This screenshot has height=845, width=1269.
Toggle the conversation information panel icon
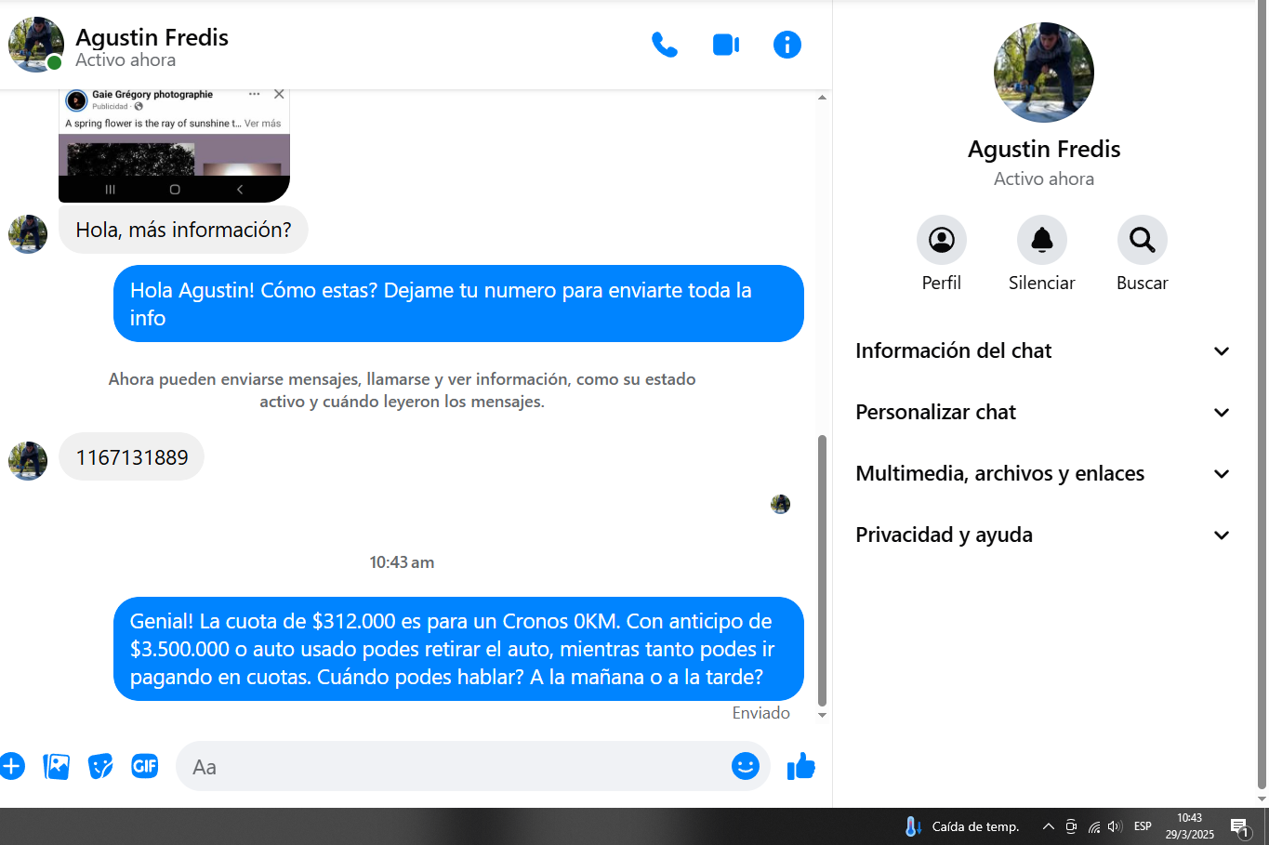click(x=787, y=45)
